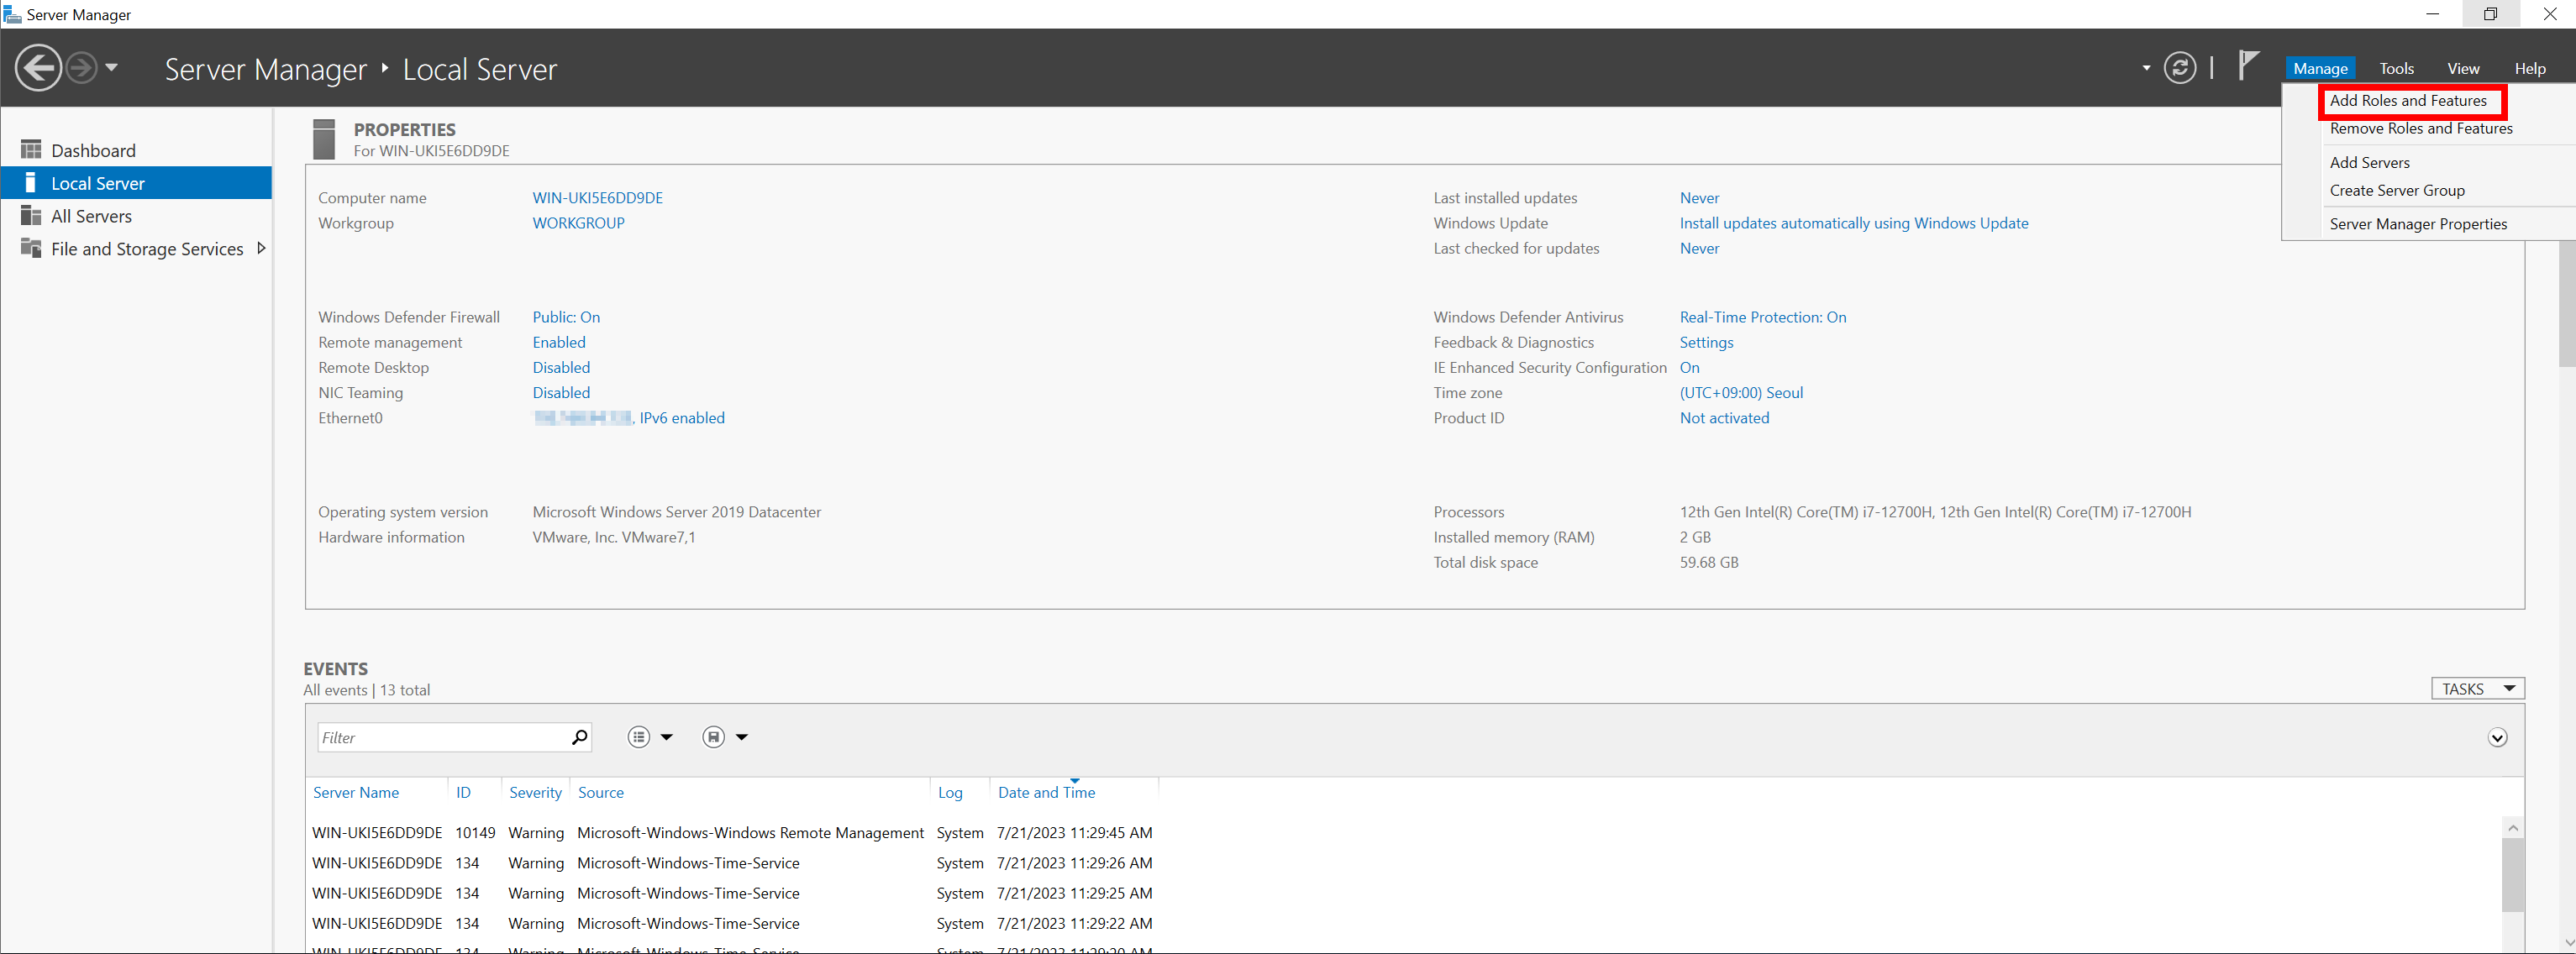Image resolution: width=2576 pixels, height=954 pixels.
Task: Sort events by ID column
Action: click(463, 793)
